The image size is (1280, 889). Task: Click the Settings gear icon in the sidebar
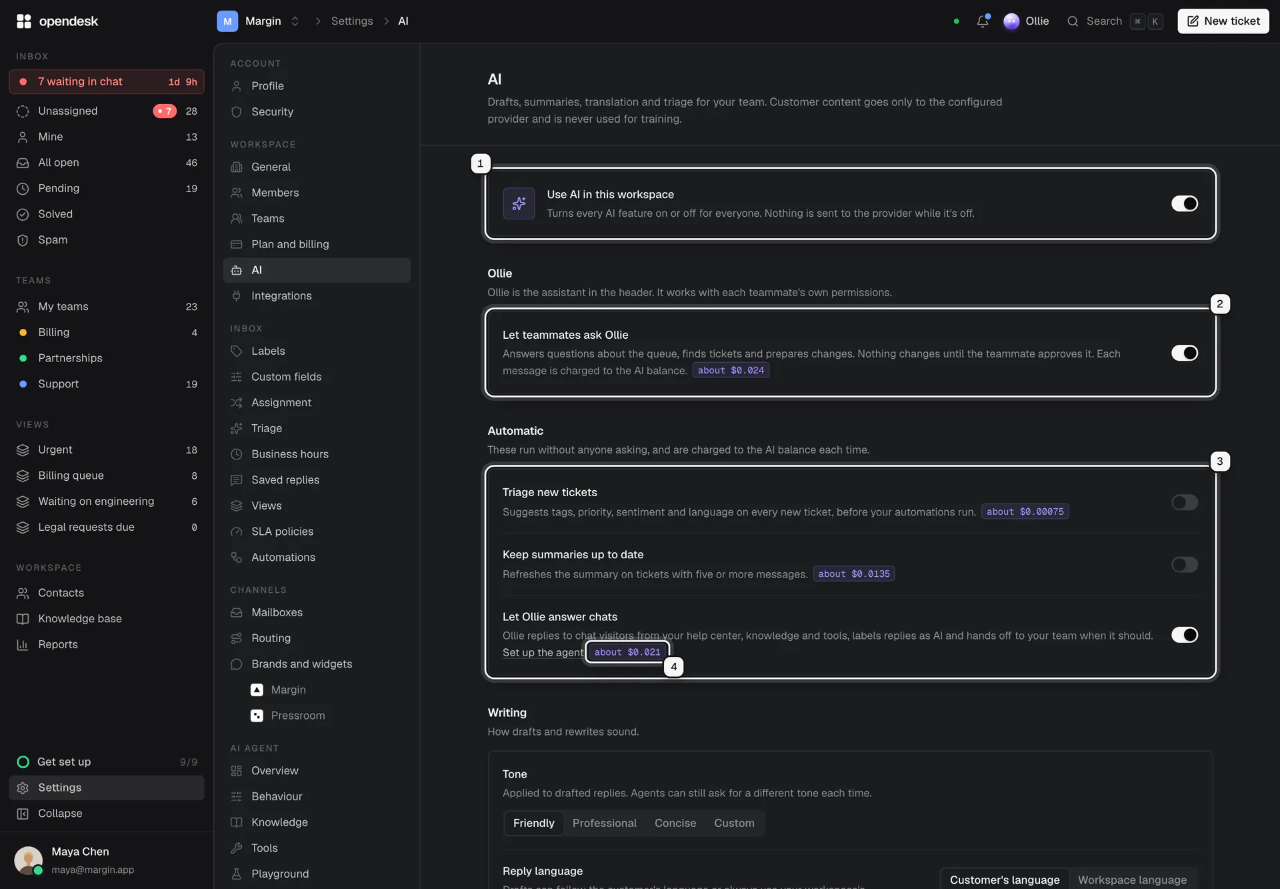coord(23,788)
